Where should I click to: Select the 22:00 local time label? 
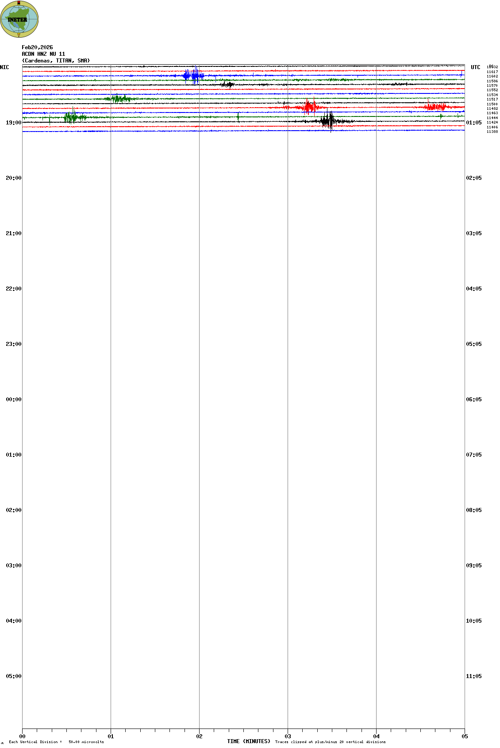pos(13,289)
